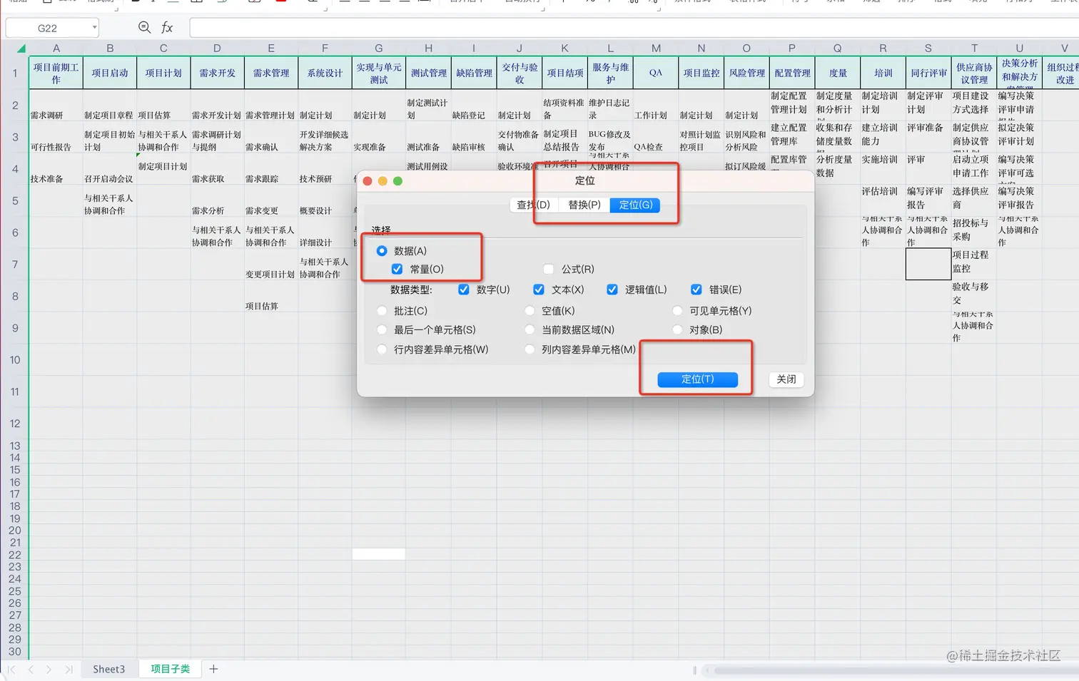Click the blue 定位(T) button
Screen dimensions: 1079x681
pyautogui.click(x=697, y=379)
